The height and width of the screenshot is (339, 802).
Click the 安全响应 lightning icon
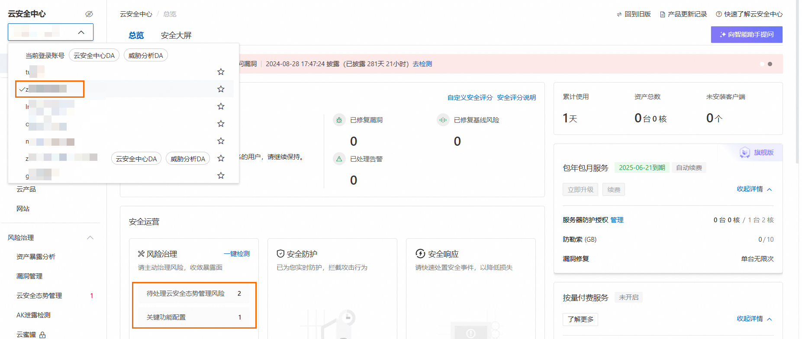coord(420,254)
